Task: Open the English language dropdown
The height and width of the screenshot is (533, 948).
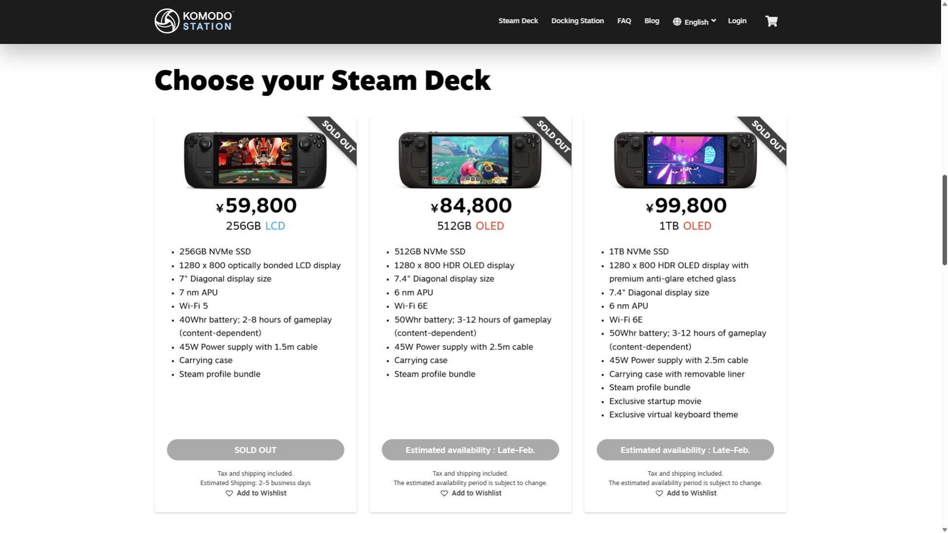Action: (696, 22)
